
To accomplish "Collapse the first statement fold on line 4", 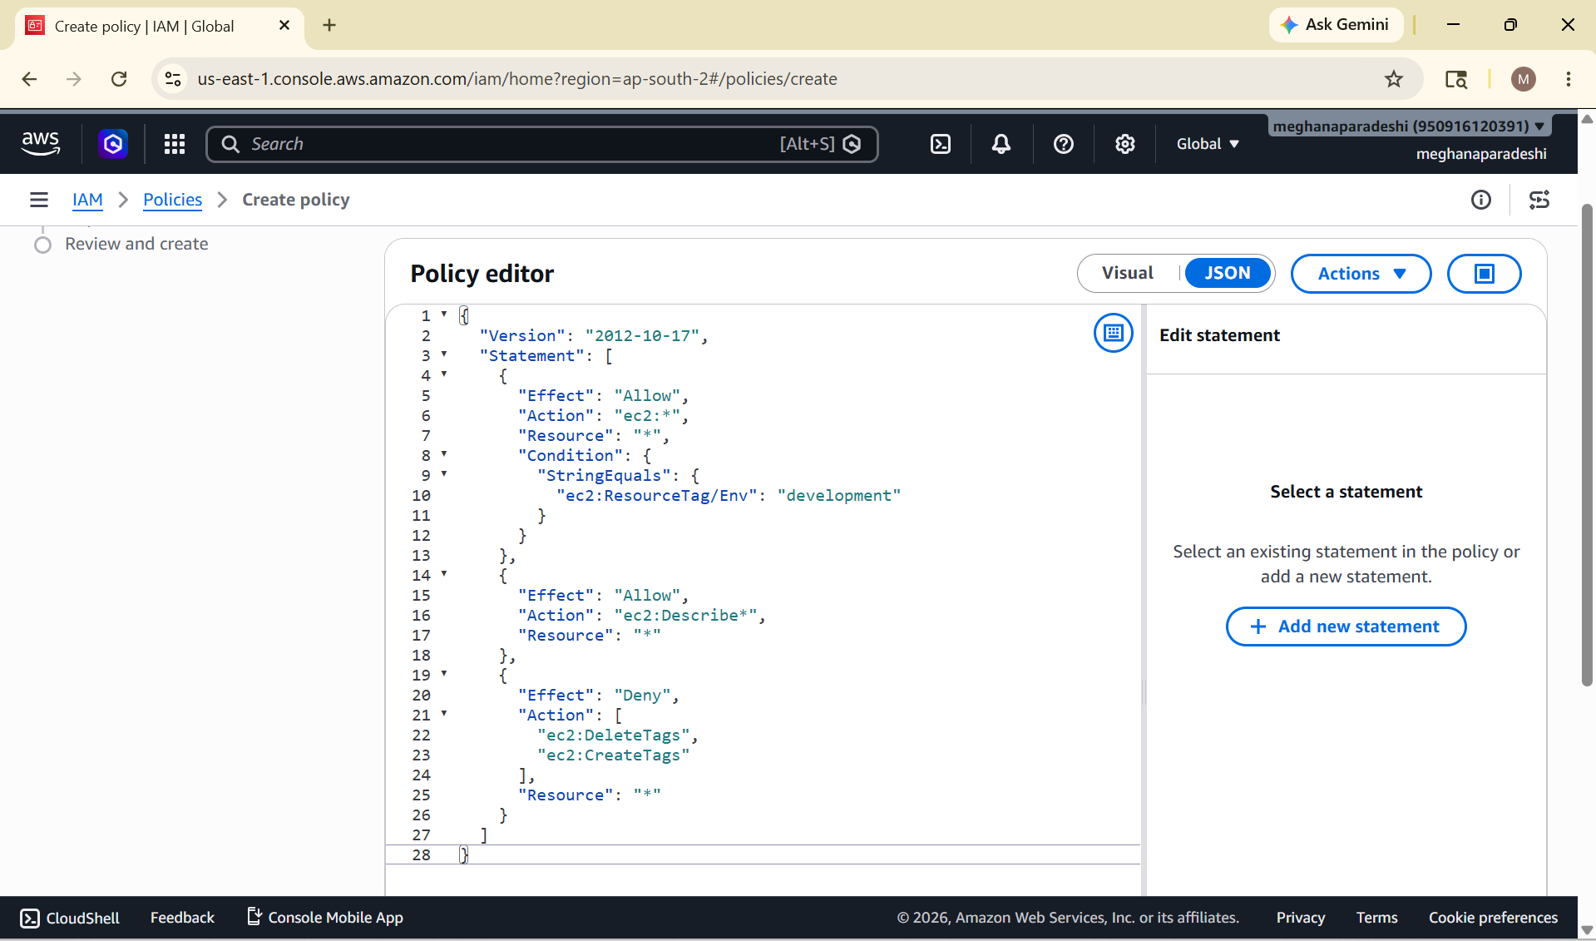I will tap(444, 374).
